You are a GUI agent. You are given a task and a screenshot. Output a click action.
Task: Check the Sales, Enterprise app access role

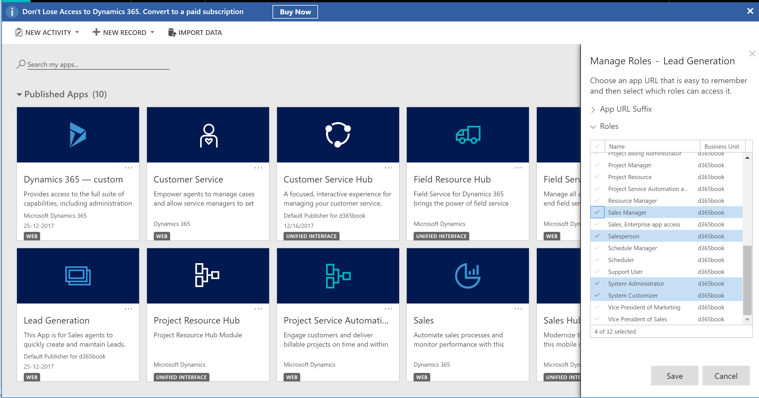point(597,224)
